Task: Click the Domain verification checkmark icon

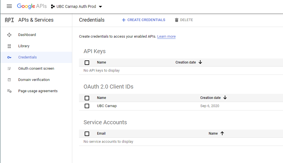Action: (x=9, y=80)
